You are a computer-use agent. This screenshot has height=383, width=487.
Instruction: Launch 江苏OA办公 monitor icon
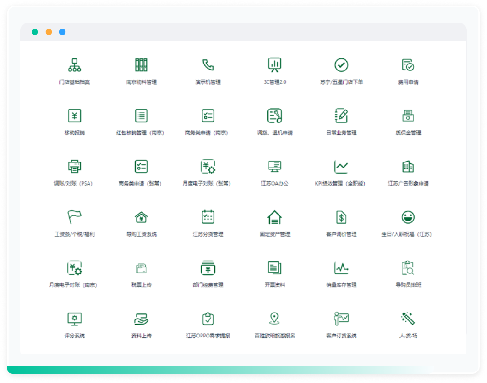pos(275,166)
